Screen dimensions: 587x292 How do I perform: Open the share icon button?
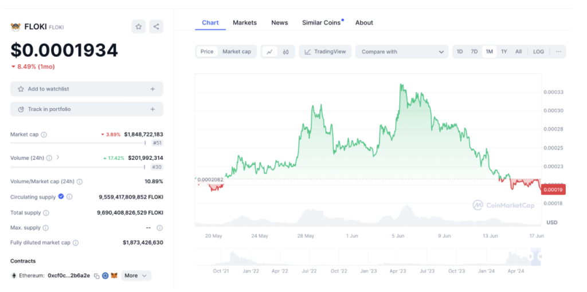(x=156, y=26)
